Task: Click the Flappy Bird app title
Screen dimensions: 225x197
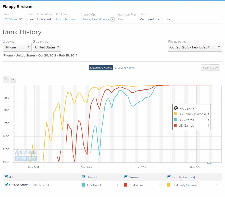Action: (13, 7)
